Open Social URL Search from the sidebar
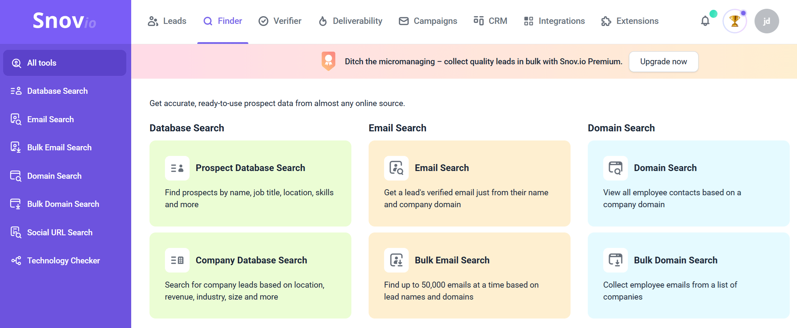Image resolution: width=797 pixels, height=328 pixels. coord(60,232)
